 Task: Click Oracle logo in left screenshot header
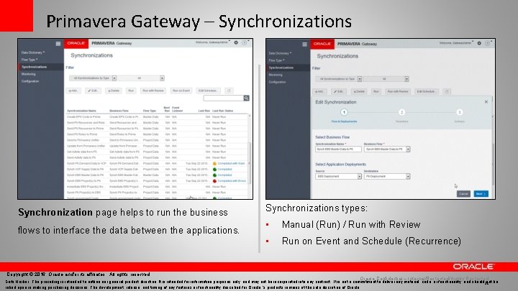pos(76,43)
